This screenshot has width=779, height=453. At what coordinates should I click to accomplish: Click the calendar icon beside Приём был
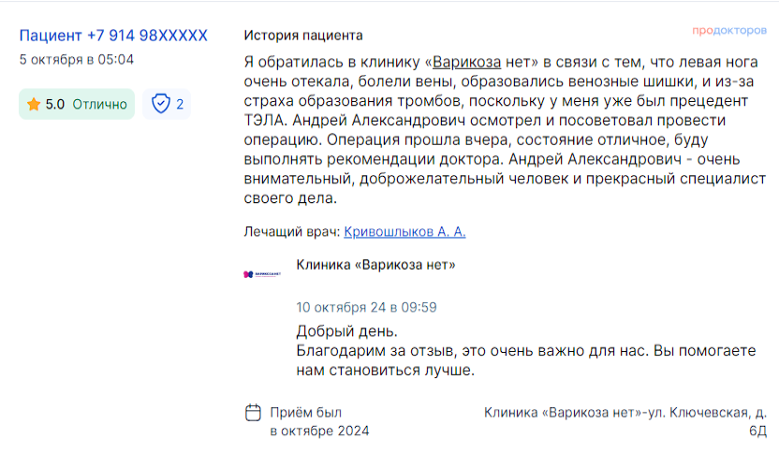[253, 413]
